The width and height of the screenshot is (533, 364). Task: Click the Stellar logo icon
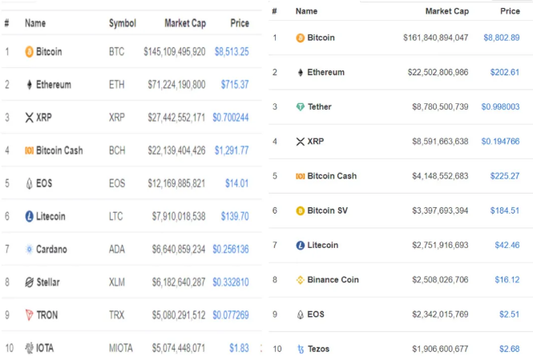(x=29, y=282)
